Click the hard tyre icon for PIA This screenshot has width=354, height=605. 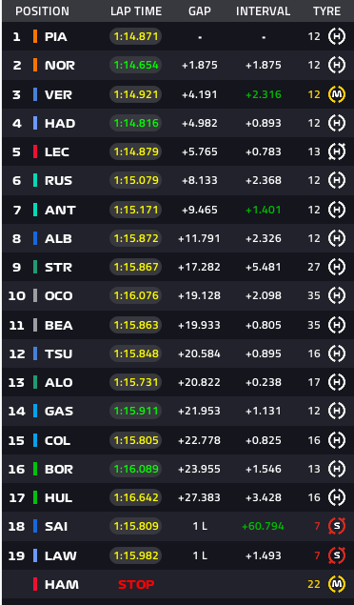(337, 36)
